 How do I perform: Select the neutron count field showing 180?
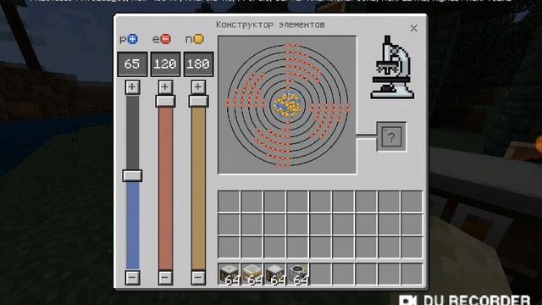[x=198, y=64]
